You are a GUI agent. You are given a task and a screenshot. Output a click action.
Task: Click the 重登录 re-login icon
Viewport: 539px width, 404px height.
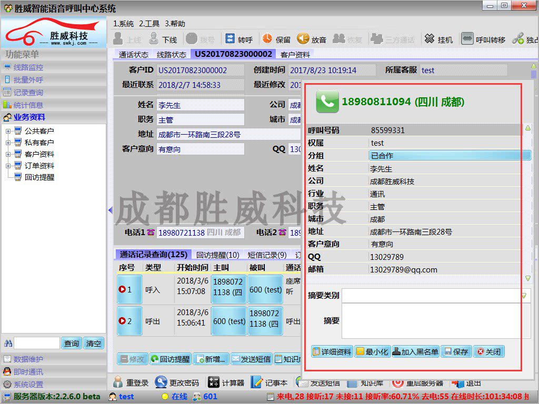[118, 382]
